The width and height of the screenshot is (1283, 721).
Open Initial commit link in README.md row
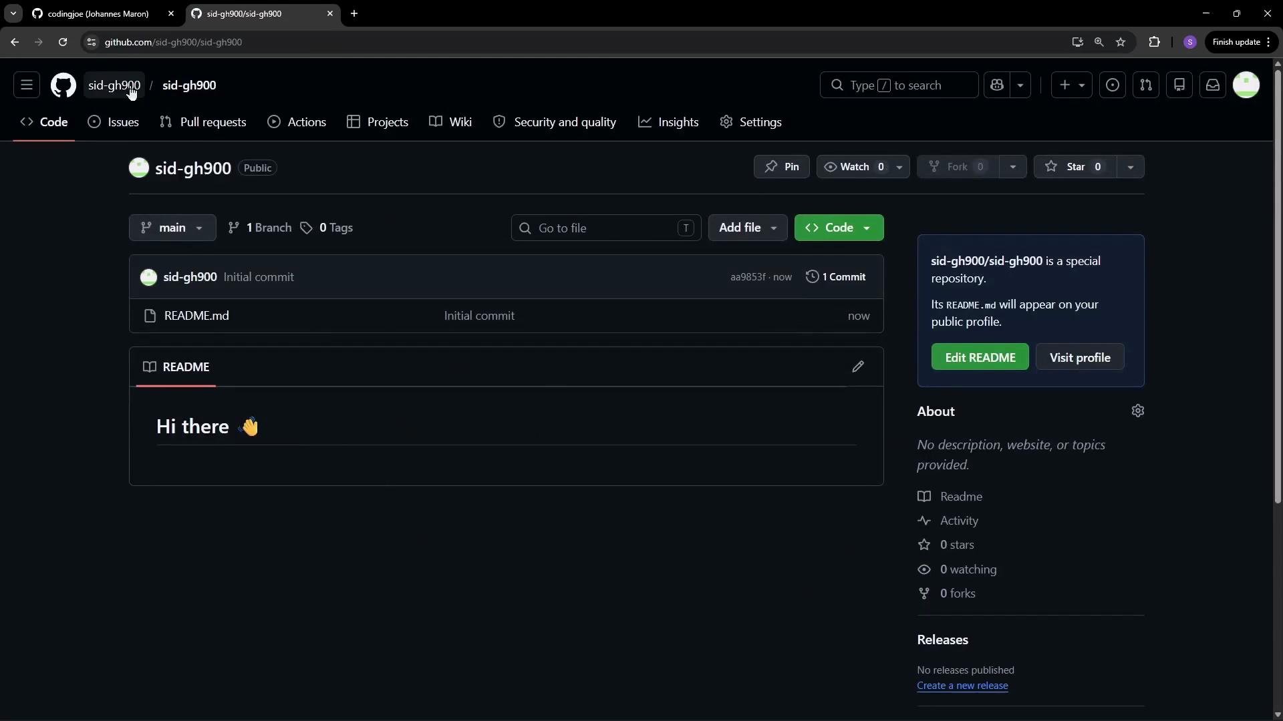[479, 316]
